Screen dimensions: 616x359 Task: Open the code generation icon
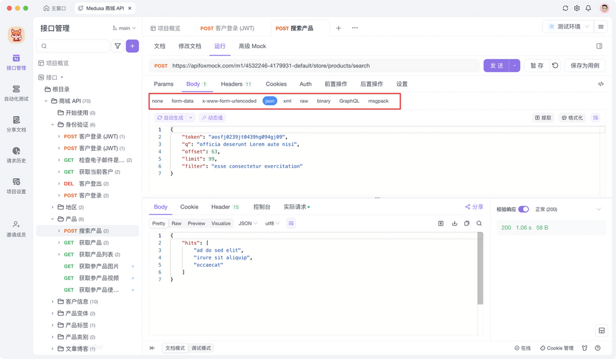(x=601, y=84)
